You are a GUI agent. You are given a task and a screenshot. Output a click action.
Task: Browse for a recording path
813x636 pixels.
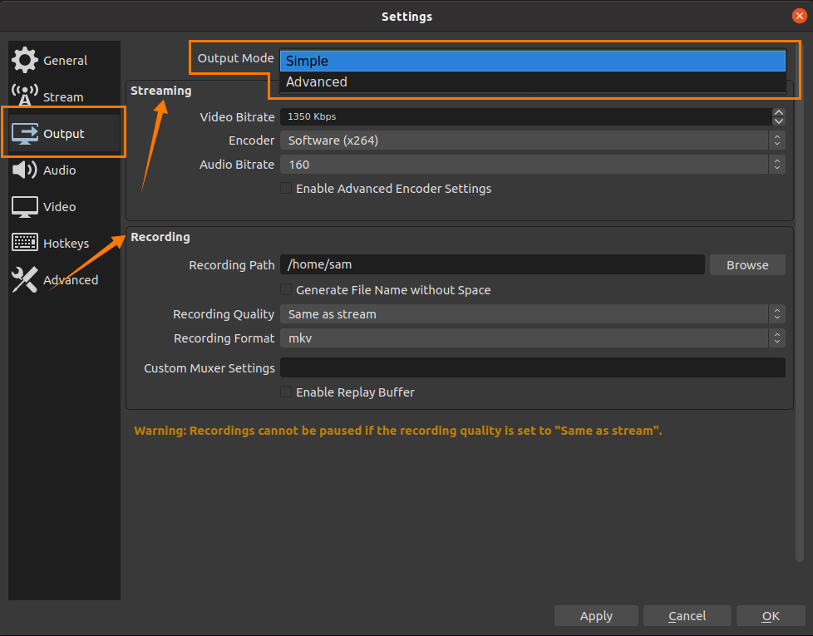click(x=747, y=265)
